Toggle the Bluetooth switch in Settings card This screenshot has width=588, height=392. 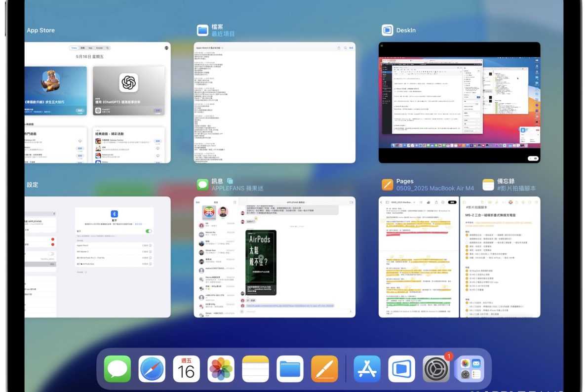tap(149, 231)
